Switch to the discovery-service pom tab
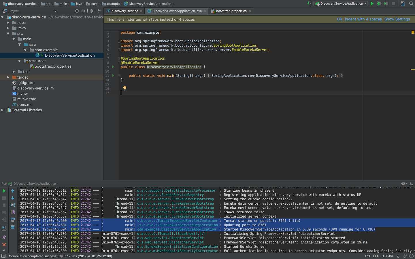The image size is (415, 259). pyautogui.click(x=124, y=11)
